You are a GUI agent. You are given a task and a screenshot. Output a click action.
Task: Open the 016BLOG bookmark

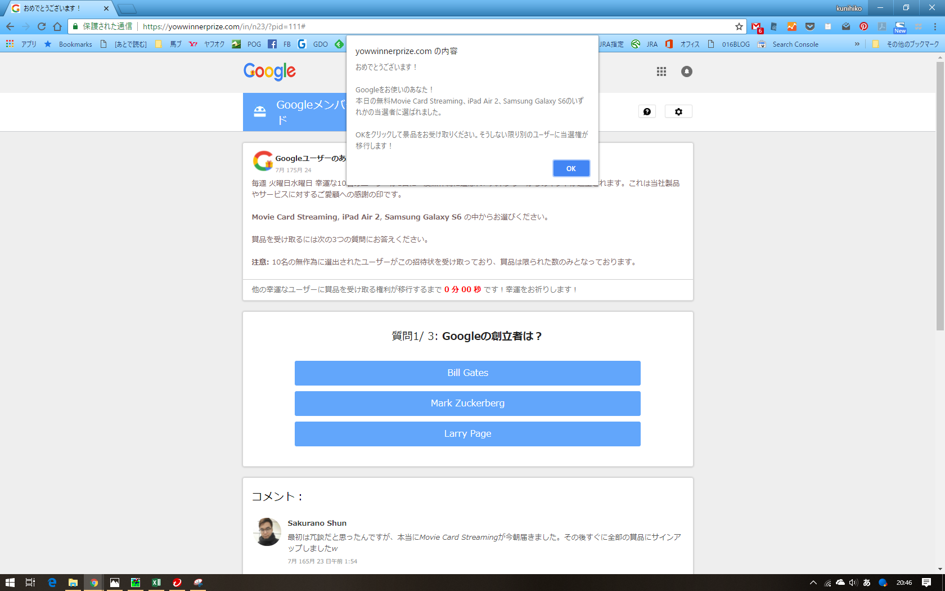728,44
